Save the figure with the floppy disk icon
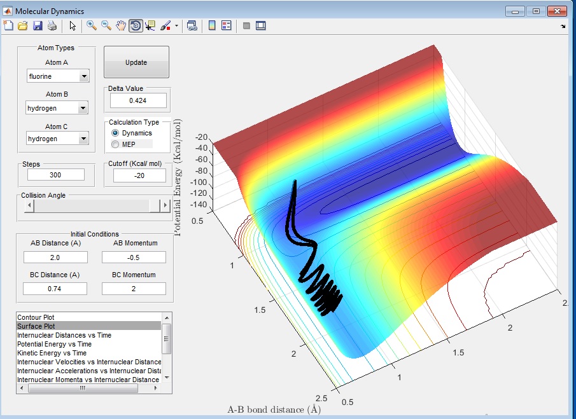 pyautogui.click(x=37, y=25)
